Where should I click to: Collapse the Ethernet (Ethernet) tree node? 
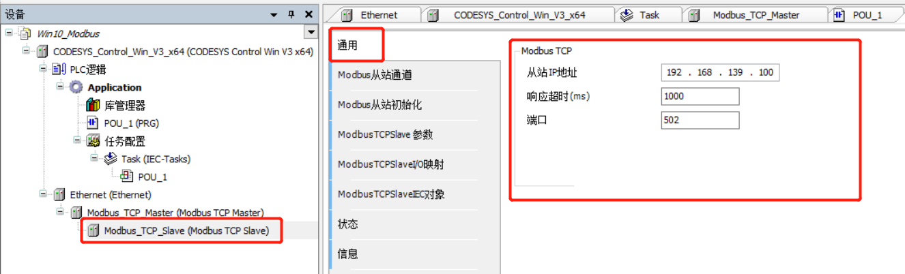click(43, 194)
